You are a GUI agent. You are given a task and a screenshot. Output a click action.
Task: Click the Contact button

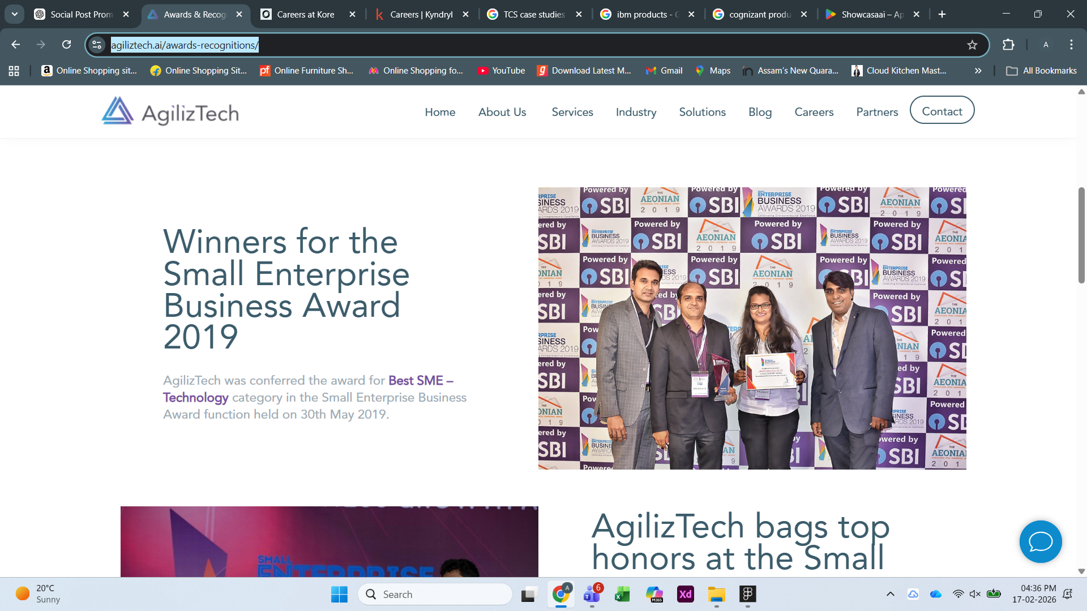tap(942, 111)
